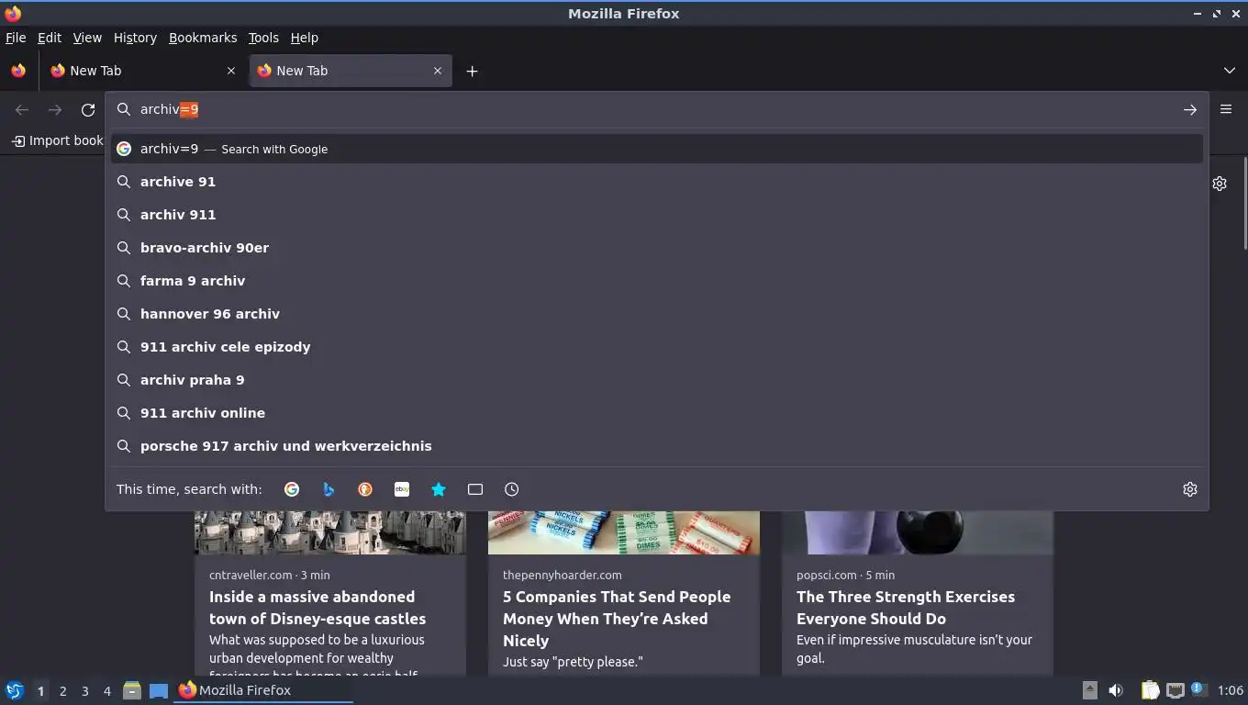Click the Go arrow in address bar
The image size is (1248, 705).
[1190, 109]
